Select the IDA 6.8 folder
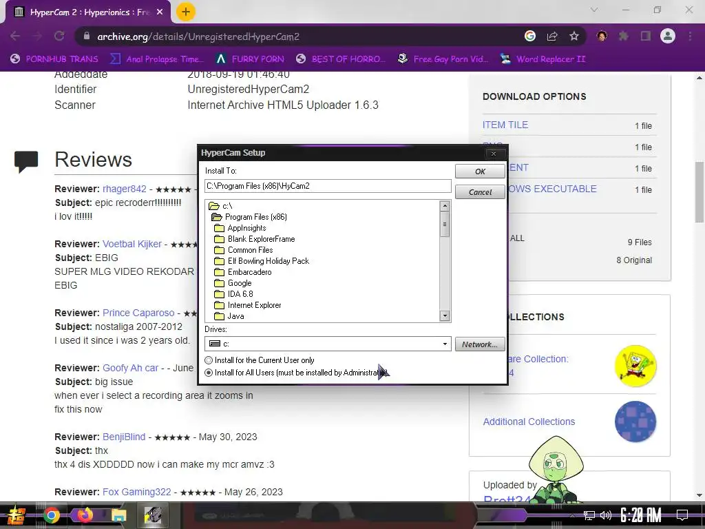 click(x=234, y=294)
